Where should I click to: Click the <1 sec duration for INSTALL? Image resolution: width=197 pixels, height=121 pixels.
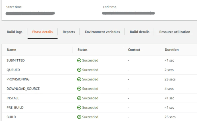(x=169, y=98)
